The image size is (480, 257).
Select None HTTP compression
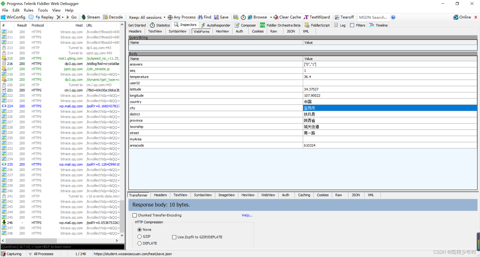click(x=139, y=230)
